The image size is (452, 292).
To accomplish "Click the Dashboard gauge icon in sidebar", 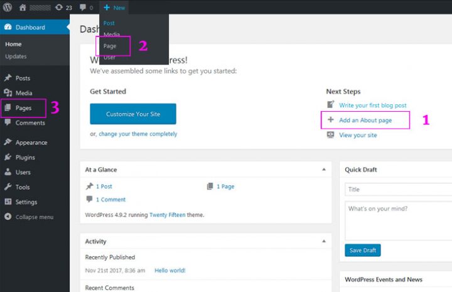I will coord(8,27).
